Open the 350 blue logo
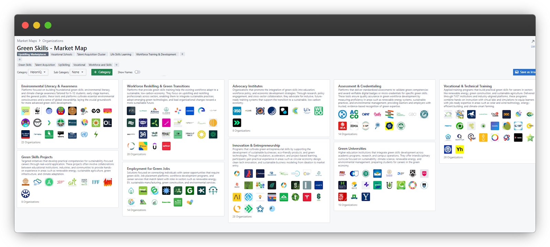The image size is (550, 247). click(237, 111)
